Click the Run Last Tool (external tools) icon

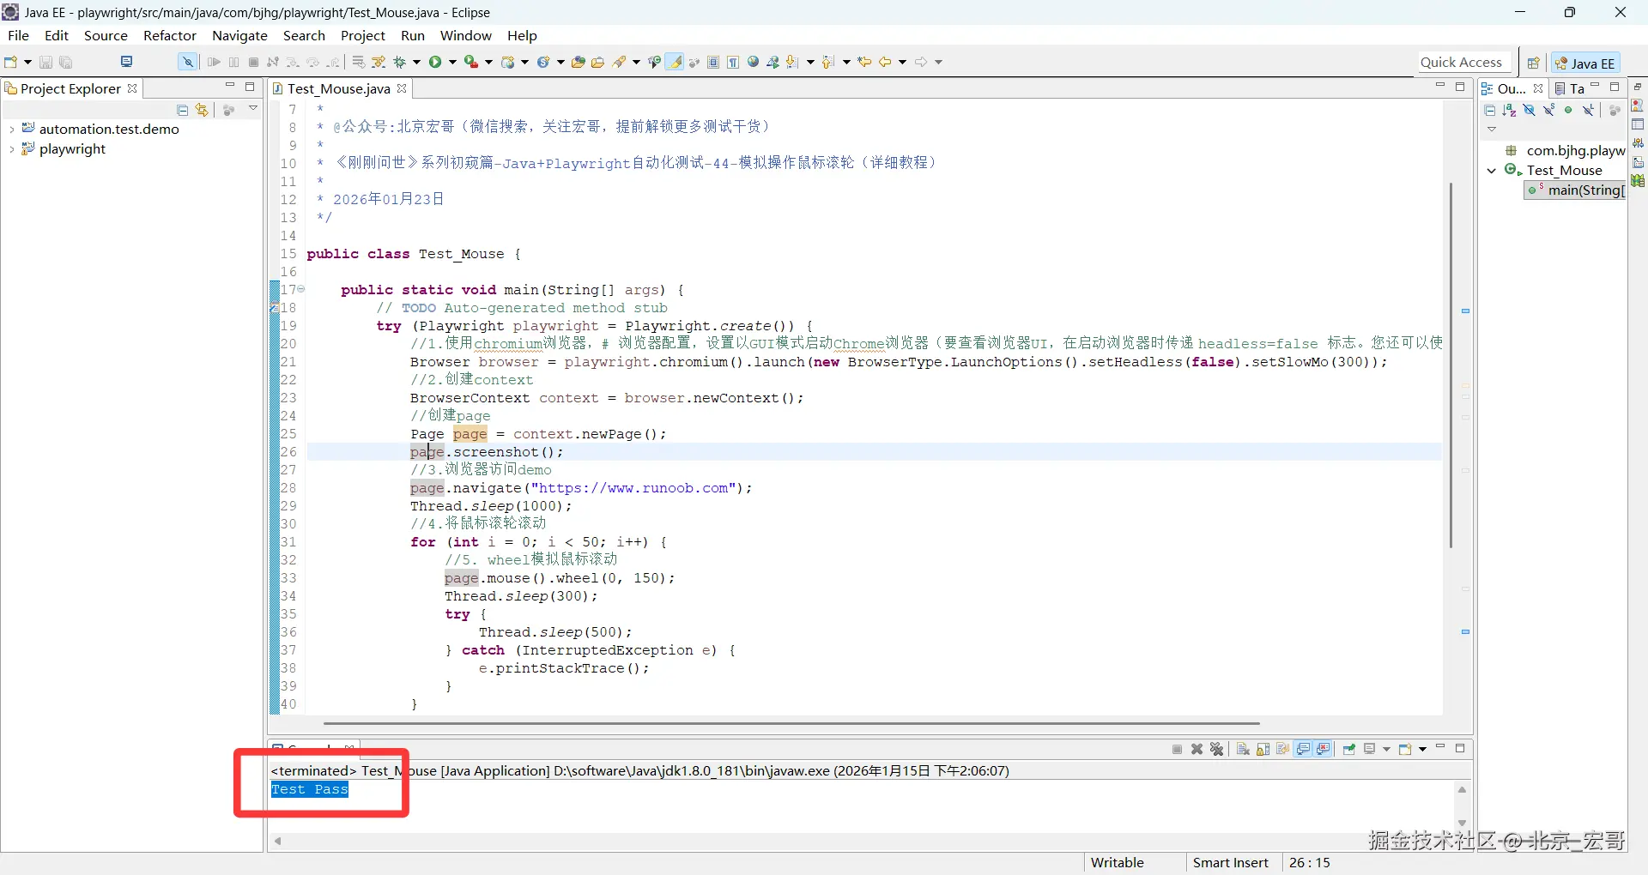click(470, 62)
